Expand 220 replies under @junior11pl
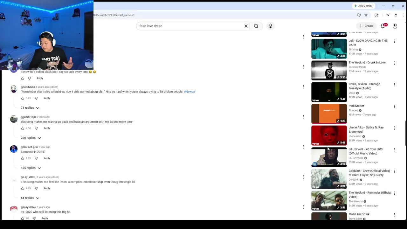 [31, 138]
